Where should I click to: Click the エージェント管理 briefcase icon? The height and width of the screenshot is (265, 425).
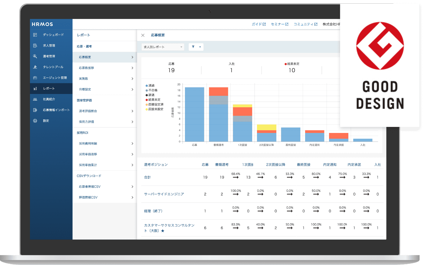(35, 78)
